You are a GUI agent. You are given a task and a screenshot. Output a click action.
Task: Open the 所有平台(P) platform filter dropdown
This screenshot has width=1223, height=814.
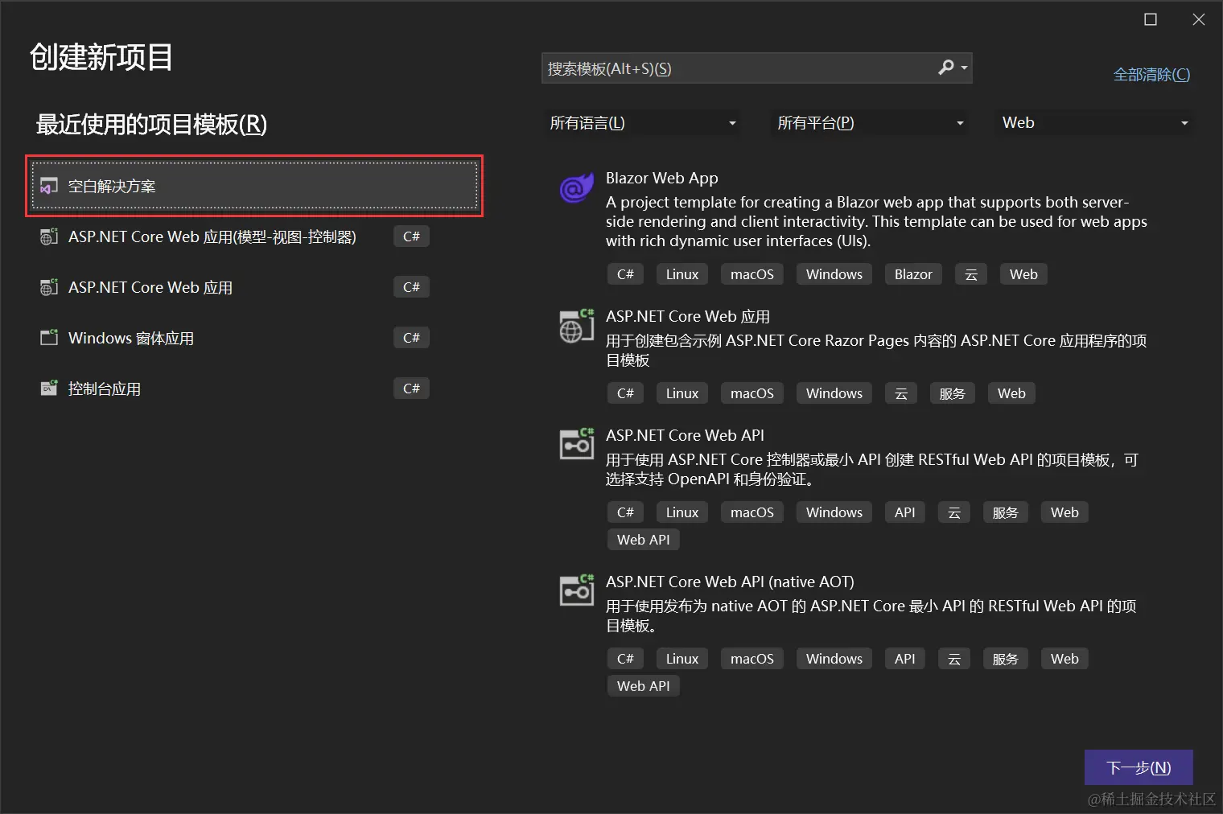[870, 123]
